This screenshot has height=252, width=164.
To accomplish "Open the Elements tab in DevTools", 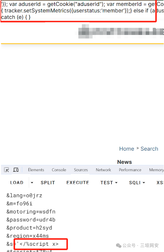I will (x=36, y=170).
